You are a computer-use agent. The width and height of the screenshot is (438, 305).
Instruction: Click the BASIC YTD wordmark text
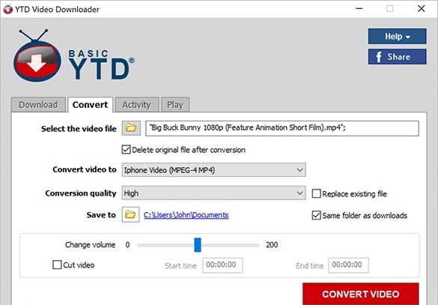102,64
